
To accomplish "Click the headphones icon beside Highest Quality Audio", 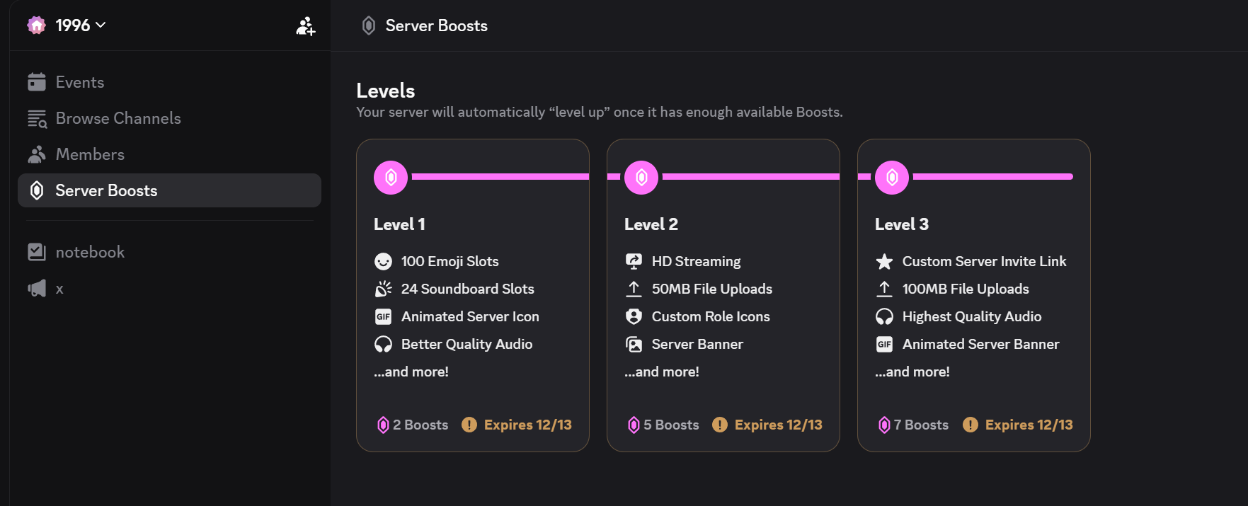I will tap(884, 317).
